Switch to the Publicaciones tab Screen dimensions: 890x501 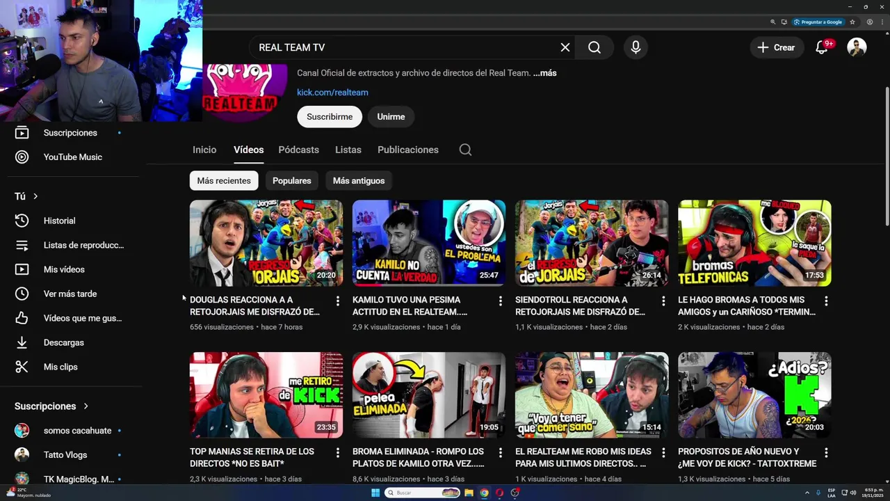(x=408, y=150)
